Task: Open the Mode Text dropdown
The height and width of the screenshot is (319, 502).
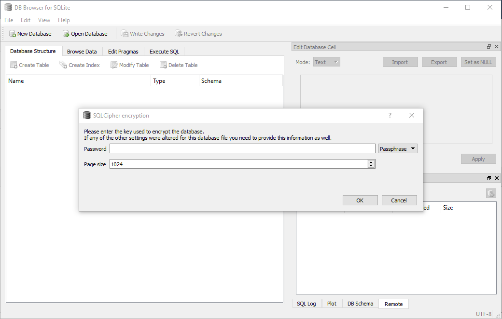Action: [x=327, y=62]
